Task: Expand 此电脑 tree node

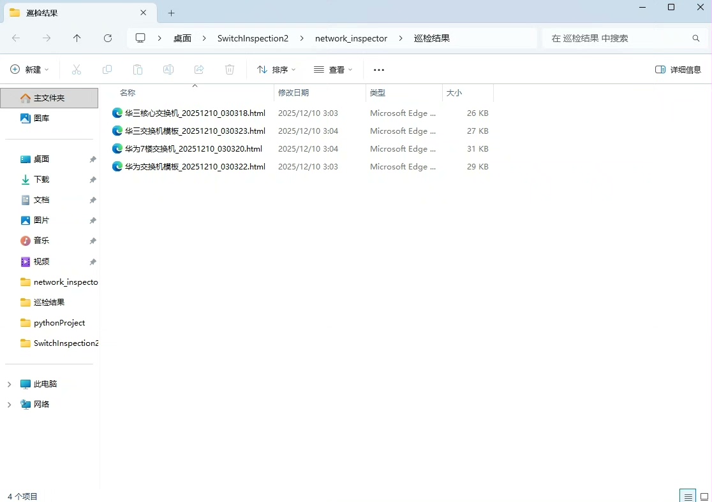Action: coord(9,384)
